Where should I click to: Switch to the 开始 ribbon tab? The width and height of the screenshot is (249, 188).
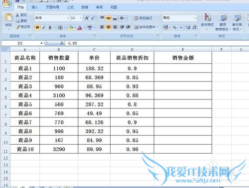coord(20,7)
